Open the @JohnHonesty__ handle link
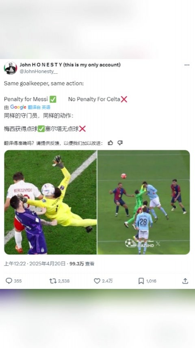The width and height of the screenshot is (195, 348). pyautogui.click(x=39, y=71)
